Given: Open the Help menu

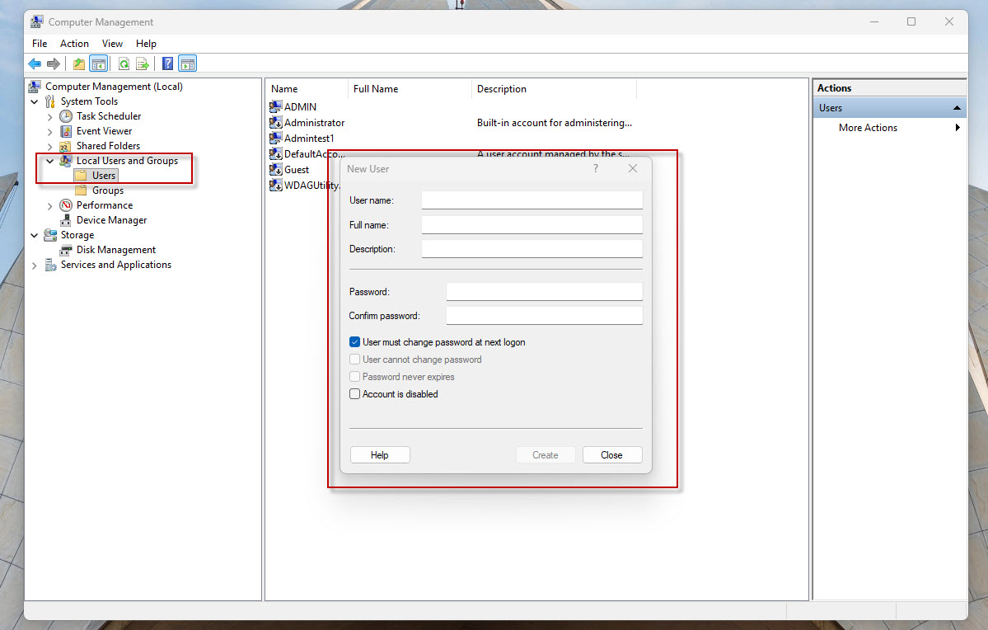Looking at the screenshot, I should point(146,44).
